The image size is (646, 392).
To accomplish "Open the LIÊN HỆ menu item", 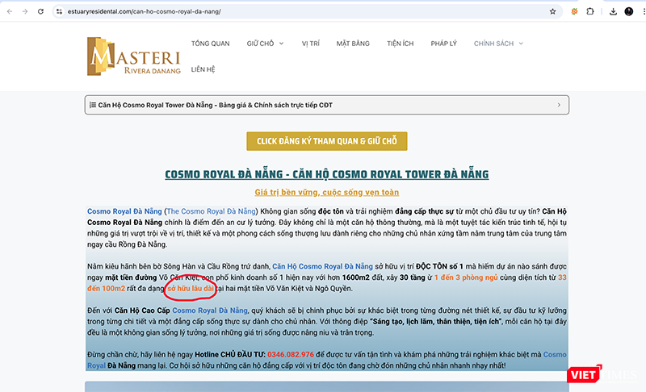I will [203, 70].
